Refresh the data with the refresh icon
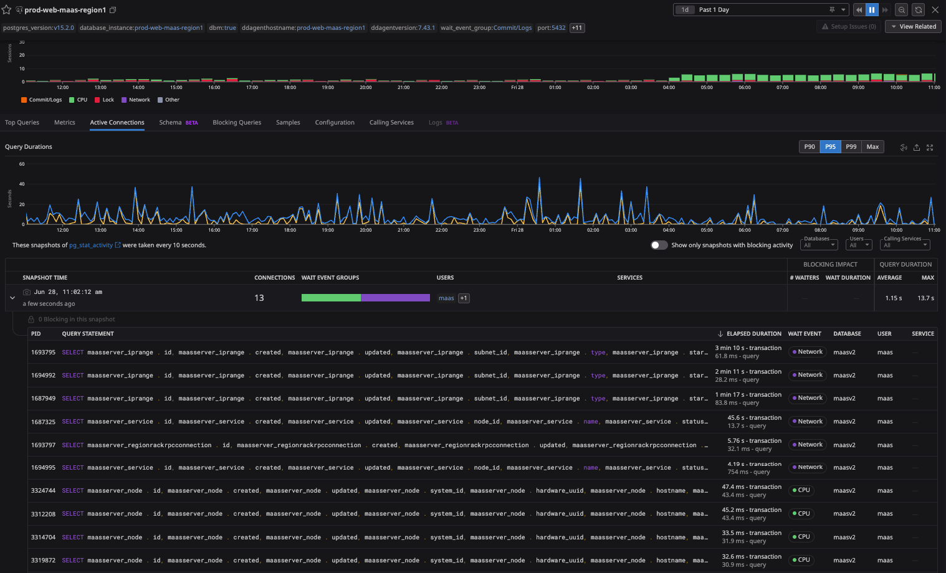 (x=918, y=10)
